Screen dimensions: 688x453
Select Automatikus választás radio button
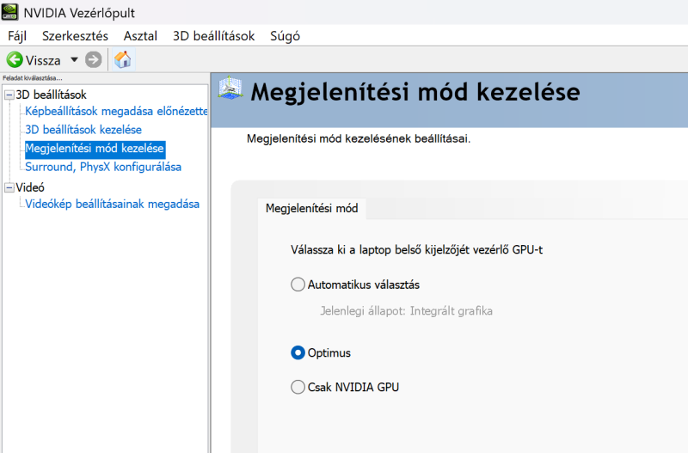(298, 285)
